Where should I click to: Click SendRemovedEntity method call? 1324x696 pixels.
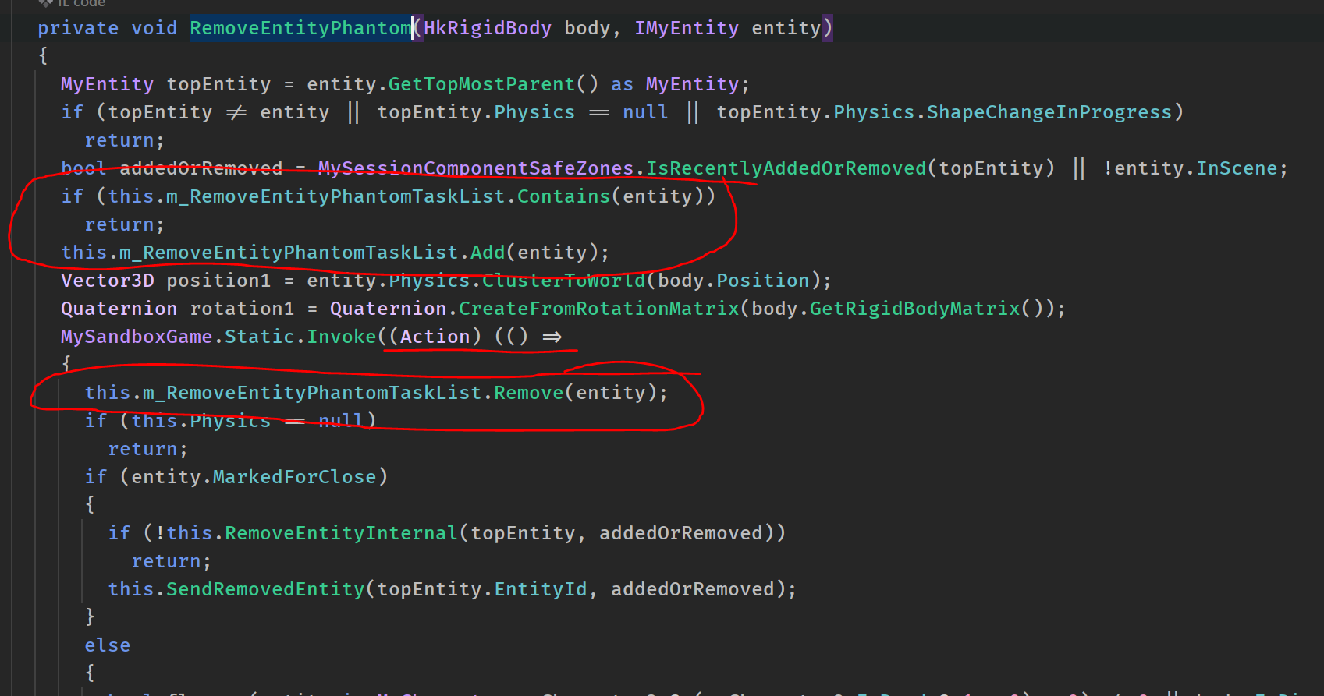pos(265,589)
